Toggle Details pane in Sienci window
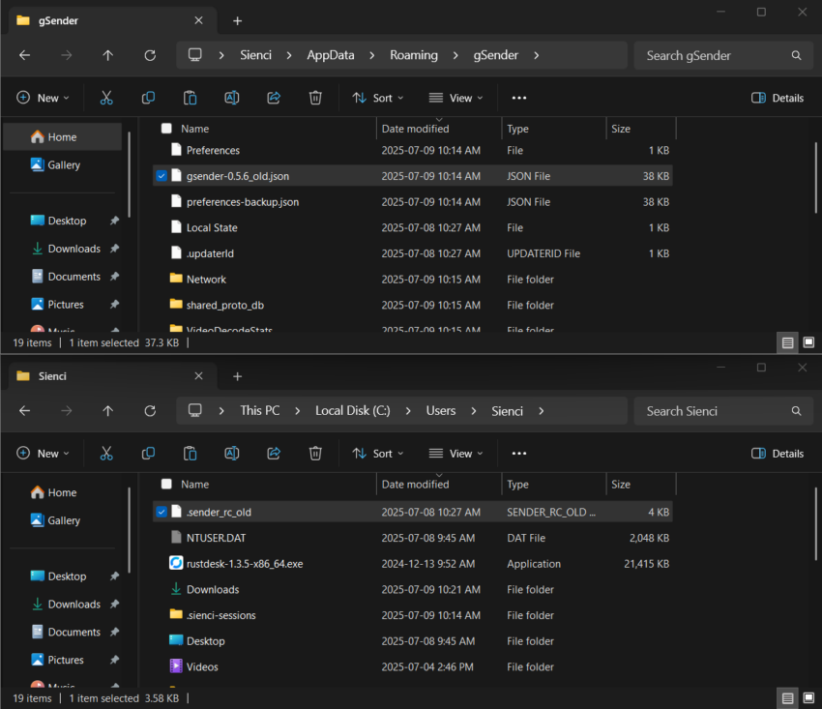This screenshot has height=709, width=822. [x=778, y=454]
